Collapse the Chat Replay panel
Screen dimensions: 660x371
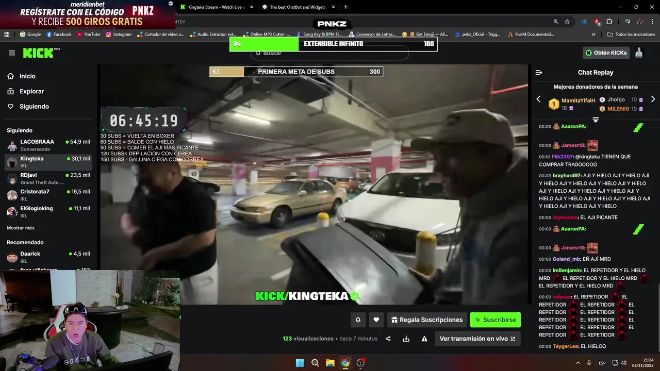pos(539,73)
